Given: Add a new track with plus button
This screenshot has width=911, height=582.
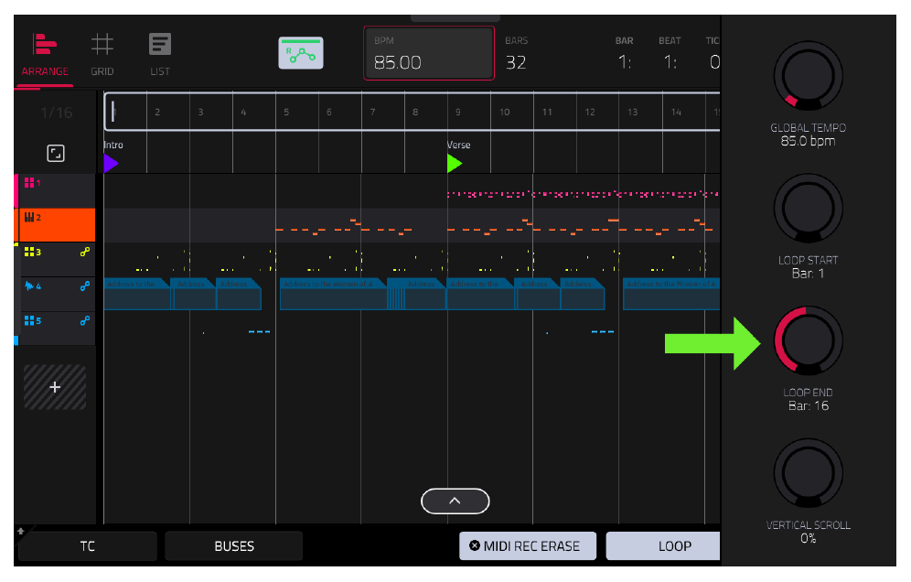Looking at the screenshot, I should coord(55,387).
